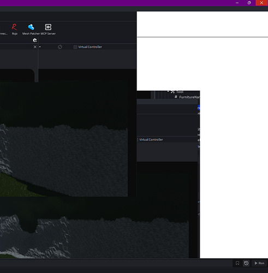Click the circular icon left of Virtual Controller
The width and height of the screenshot is (268, 273).
(x=60, y=47)
